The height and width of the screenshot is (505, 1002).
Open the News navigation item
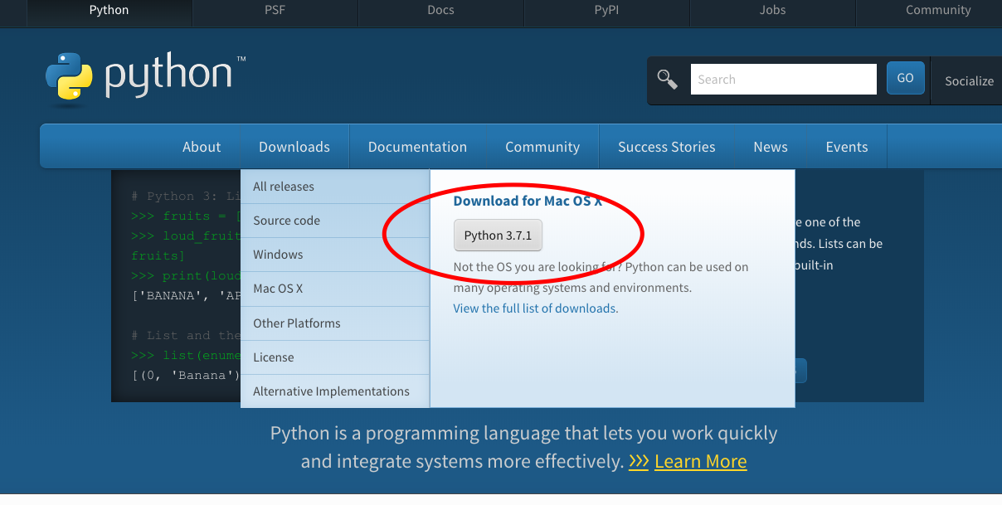click(x=771, y=147)
